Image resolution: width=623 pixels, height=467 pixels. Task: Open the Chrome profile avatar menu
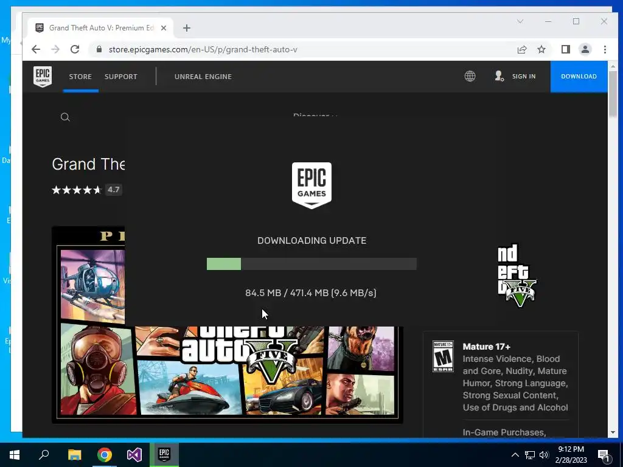pos(585,49)
